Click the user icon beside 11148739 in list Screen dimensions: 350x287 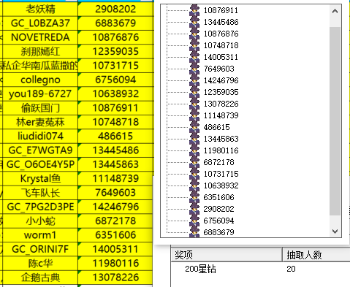coord(194,115)
